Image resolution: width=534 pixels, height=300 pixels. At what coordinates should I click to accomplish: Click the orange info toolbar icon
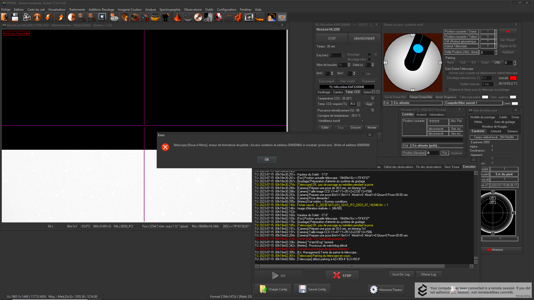[x=37, y=17]
